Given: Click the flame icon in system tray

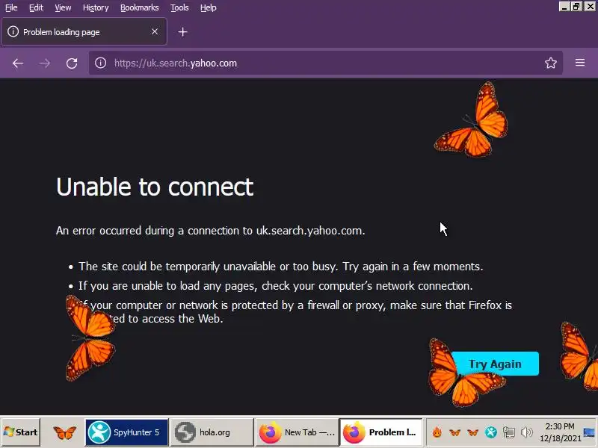Looking at the screenshot, I should pos(437,432).
